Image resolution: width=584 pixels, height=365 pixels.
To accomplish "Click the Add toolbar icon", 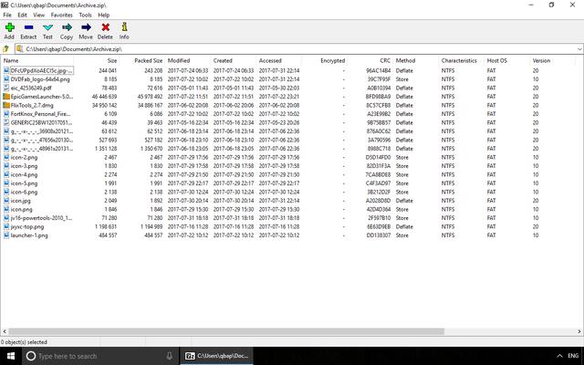I will point(9,30).
